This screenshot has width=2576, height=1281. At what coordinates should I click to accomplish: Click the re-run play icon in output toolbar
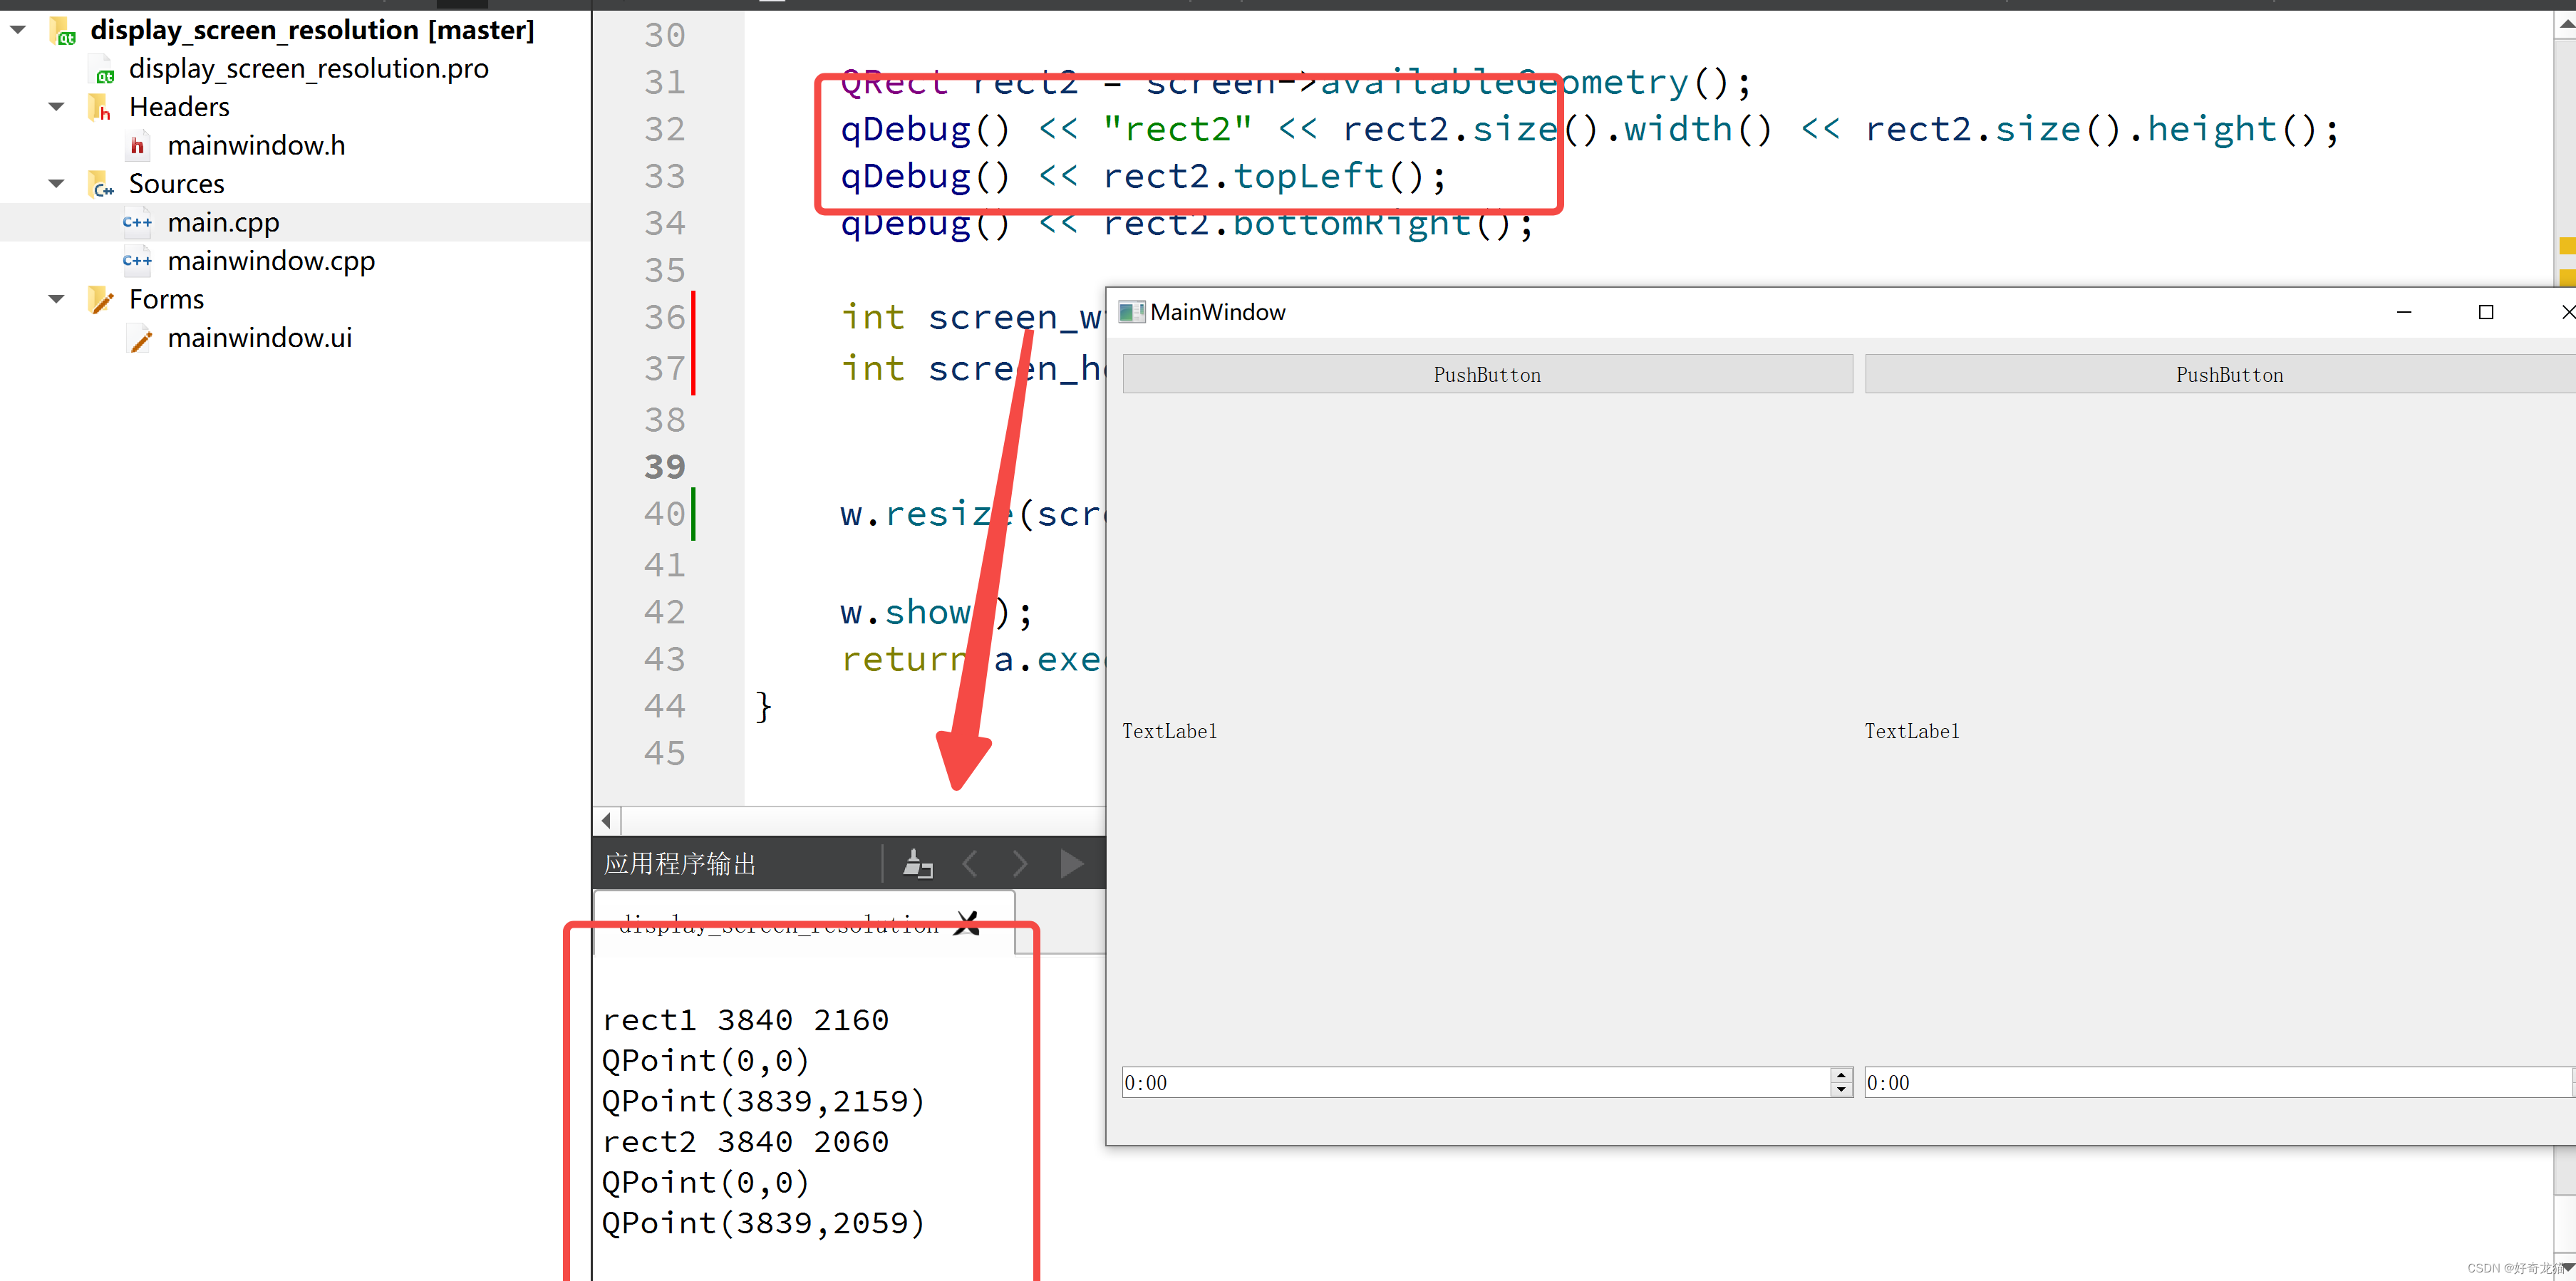(x=1071, y=863)
